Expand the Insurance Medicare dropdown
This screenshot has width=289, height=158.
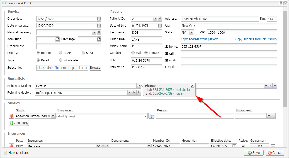98,146
